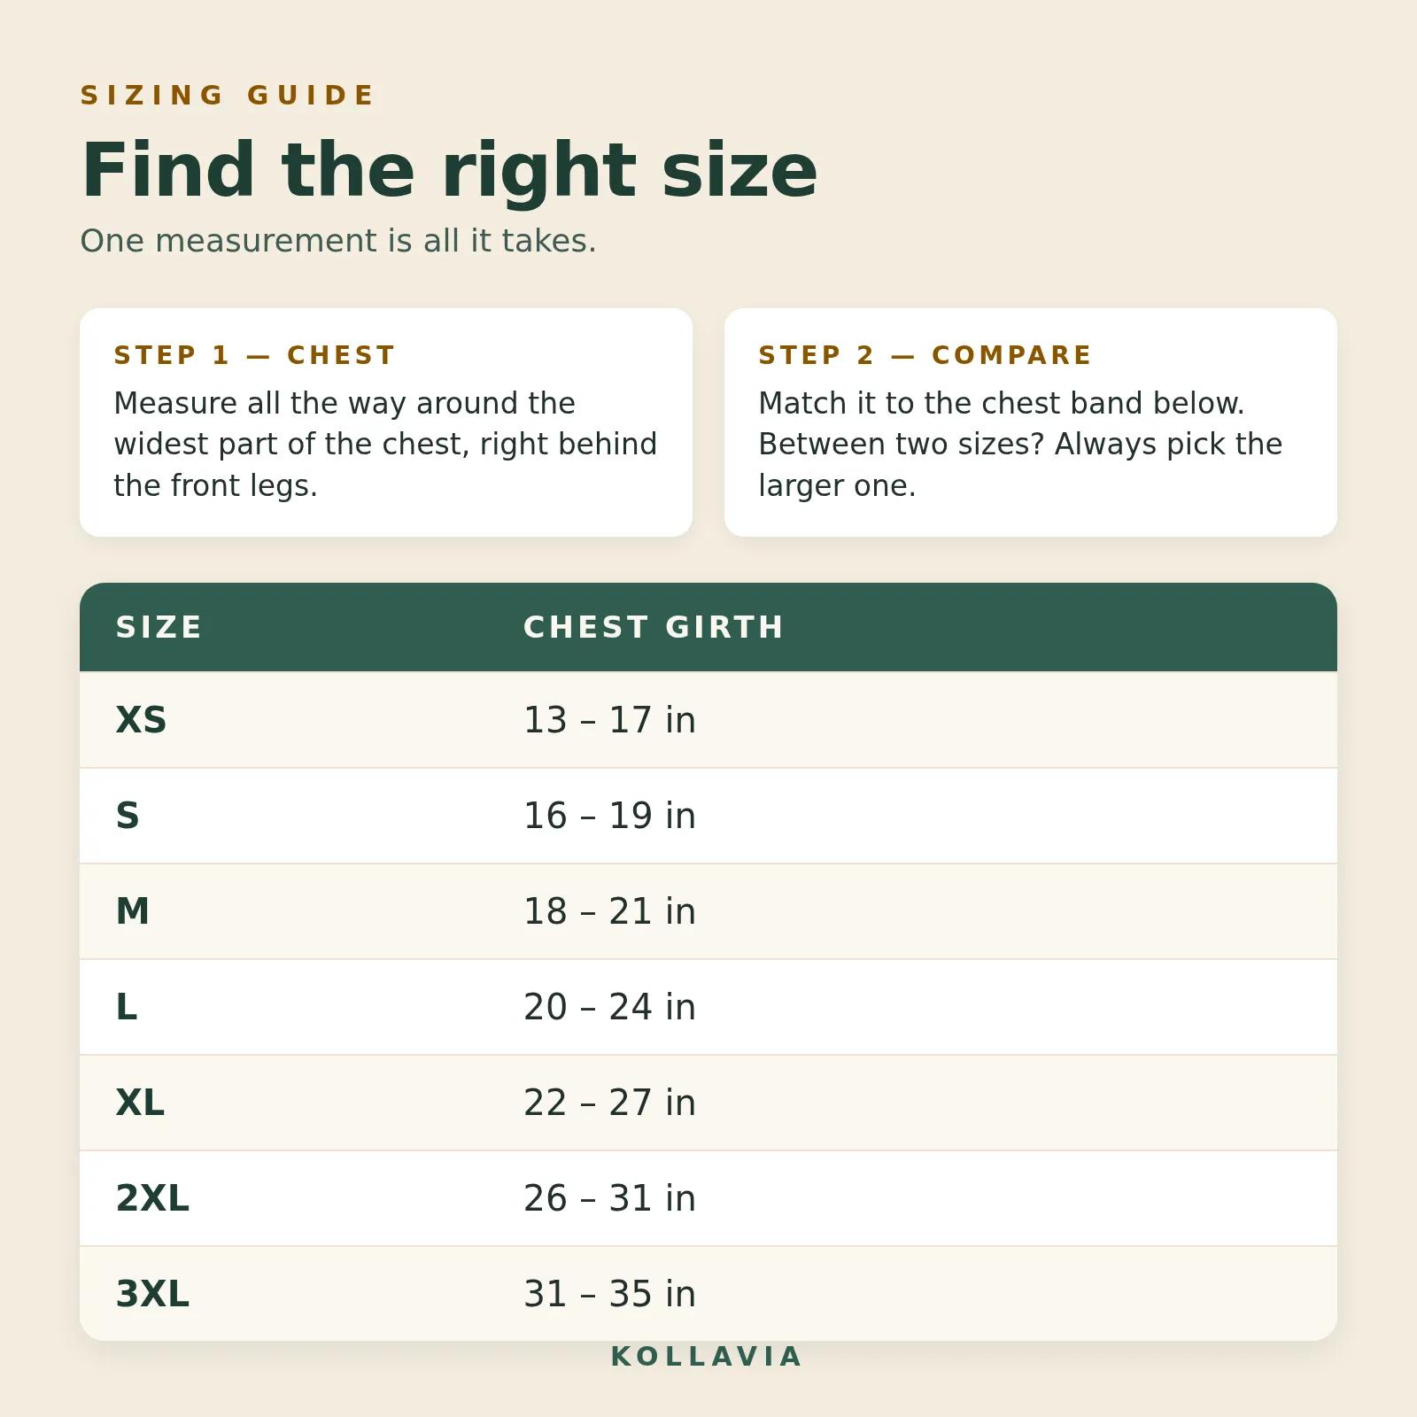Click the 31 – 35 in girth value
Screen dimensions: 1417x1417
click(609, 1294)
